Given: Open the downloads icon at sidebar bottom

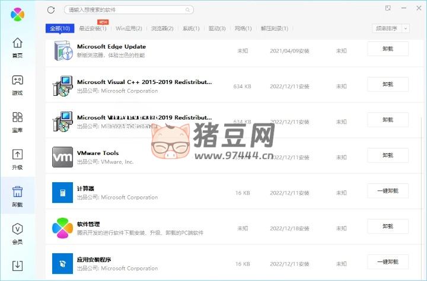Looking at the screenshot, I should click(17, 266).
